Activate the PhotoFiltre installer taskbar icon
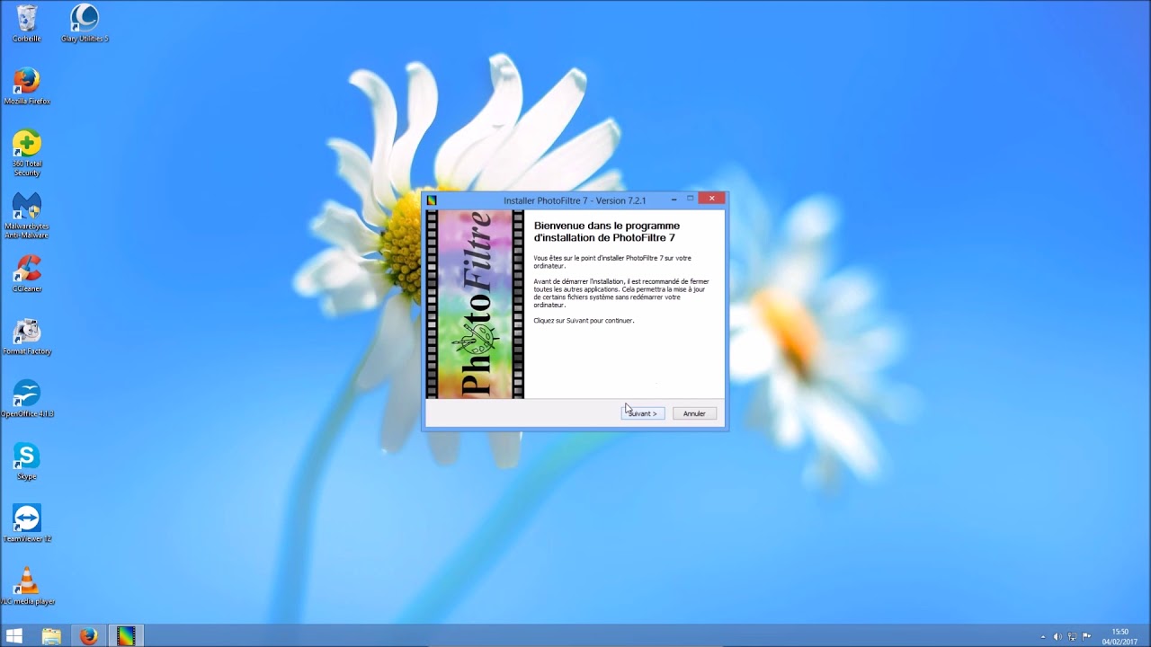 126,636
